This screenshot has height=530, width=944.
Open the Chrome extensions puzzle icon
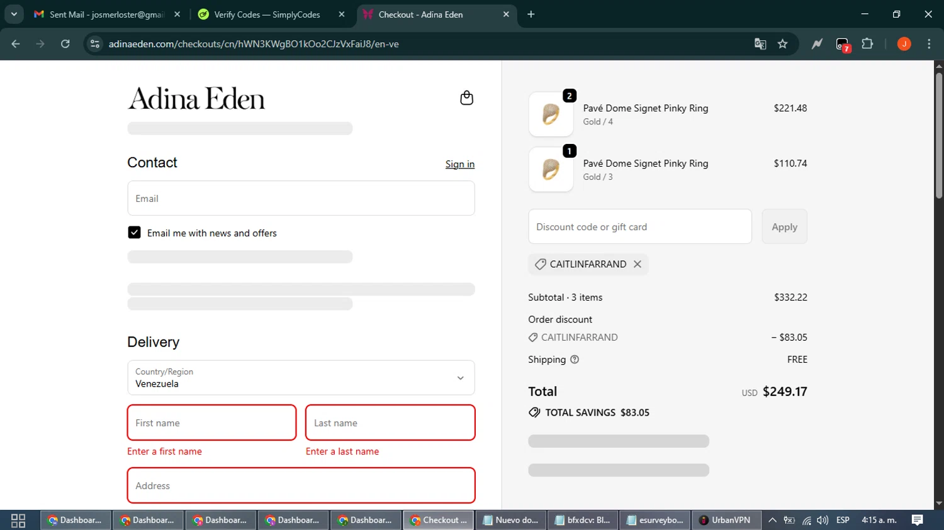point(867,44)
